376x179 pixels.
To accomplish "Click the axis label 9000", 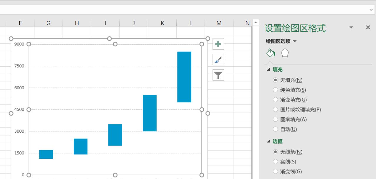I will point(19,44).
